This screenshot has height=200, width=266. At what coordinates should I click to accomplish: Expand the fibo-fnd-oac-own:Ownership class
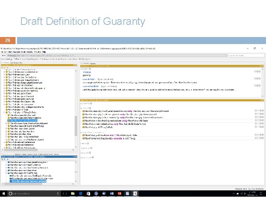click(x=4, y=91)
